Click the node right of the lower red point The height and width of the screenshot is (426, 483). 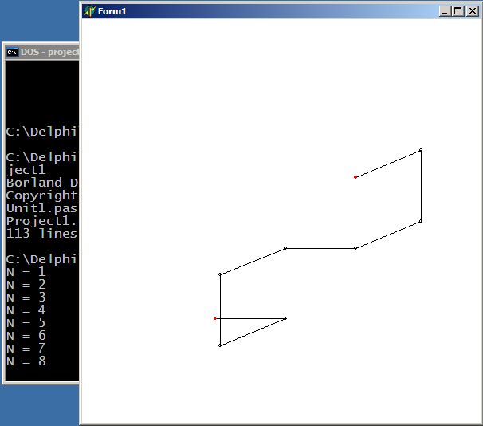(x=285, y=318)
